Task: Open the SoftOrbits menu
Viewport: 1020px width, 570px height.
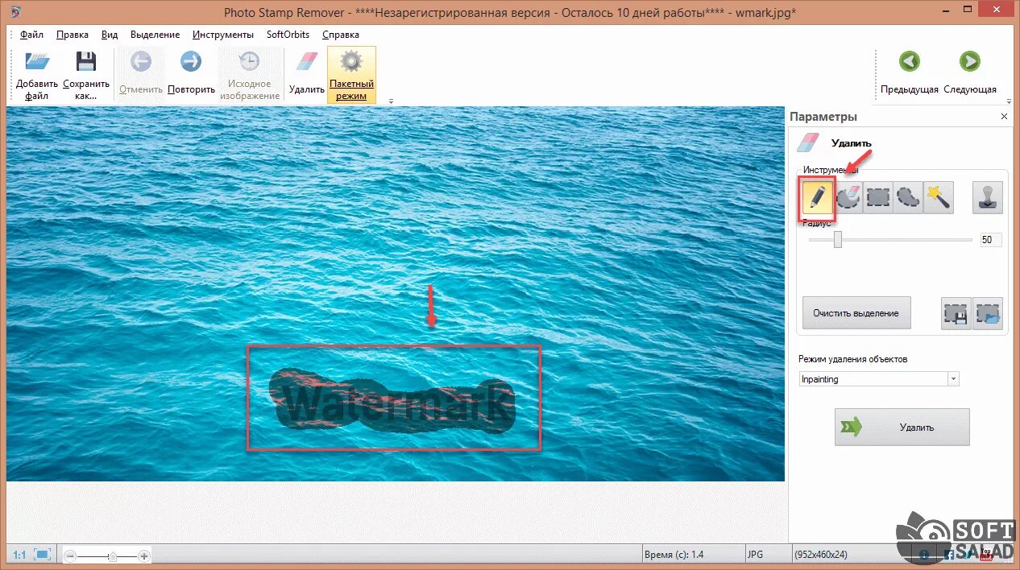Action: click(x=288, y=35)
